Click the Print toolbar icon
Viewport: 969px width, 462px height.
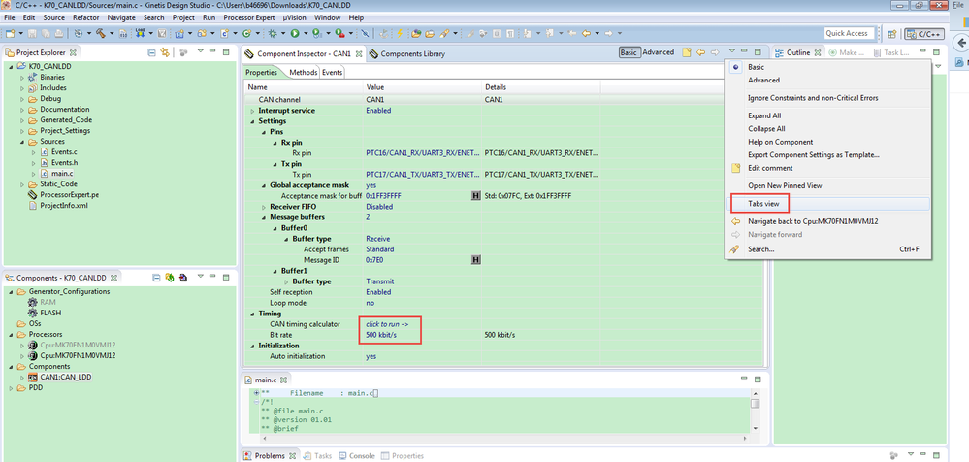pos(59,33)
